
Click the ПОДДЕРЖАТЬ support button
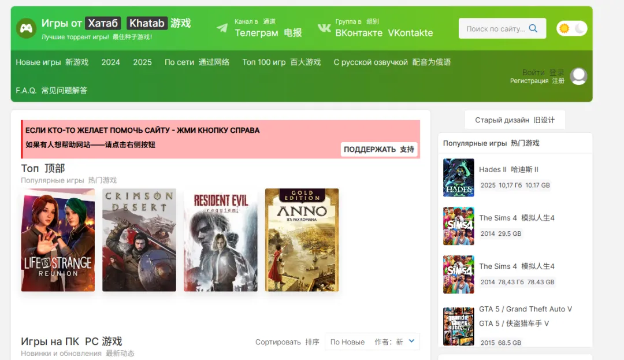[x=379, y=149]
